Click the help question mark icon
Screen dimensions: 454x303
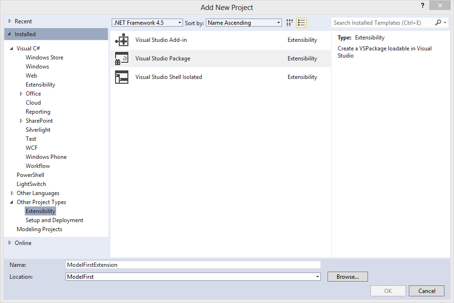click(422, 5)
